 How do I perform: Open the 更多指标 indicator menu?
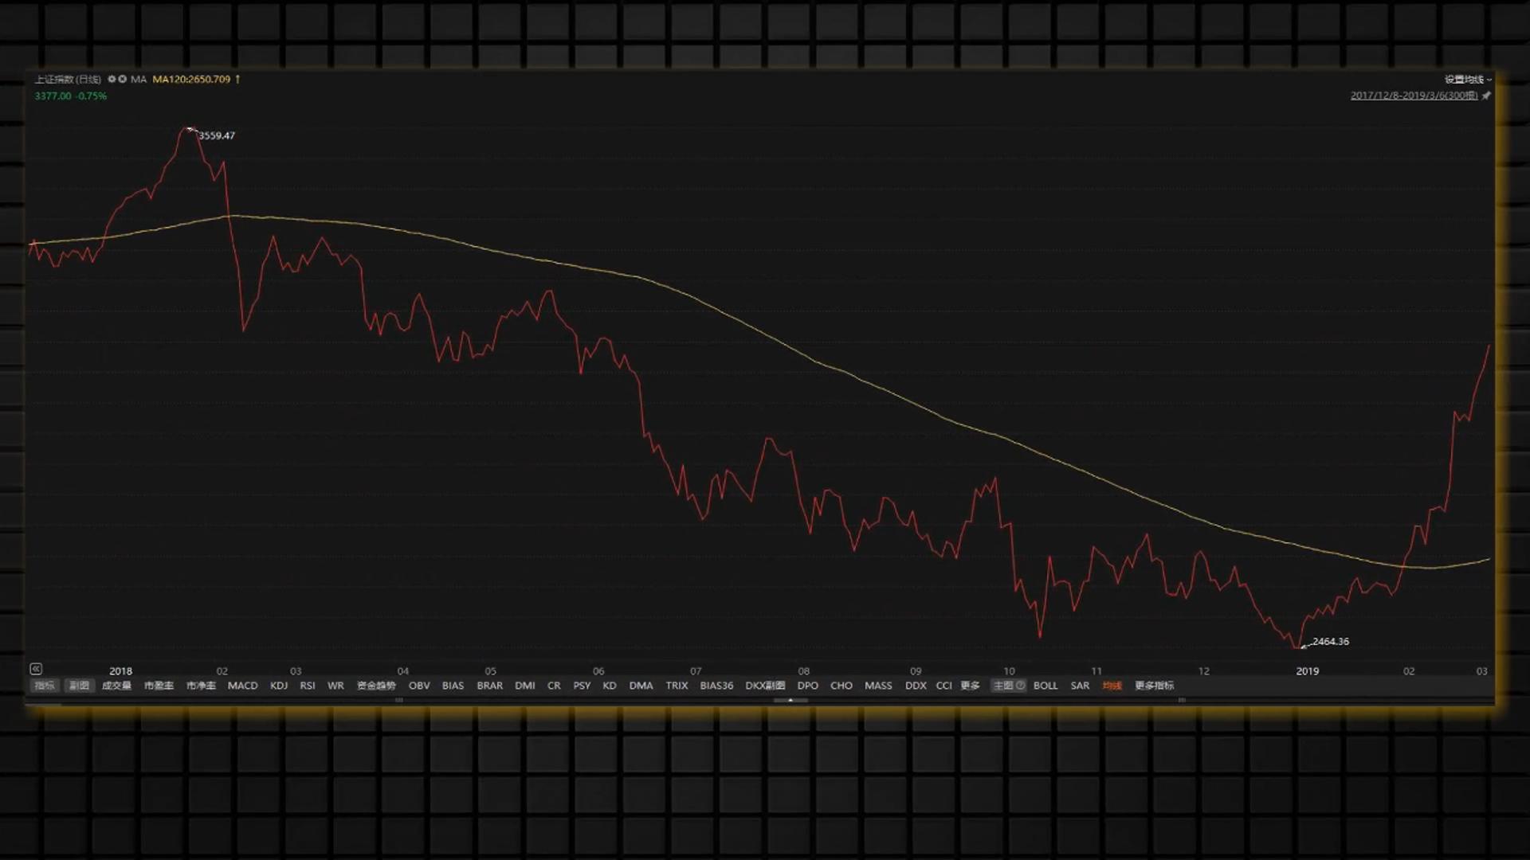click(1154, 686)
